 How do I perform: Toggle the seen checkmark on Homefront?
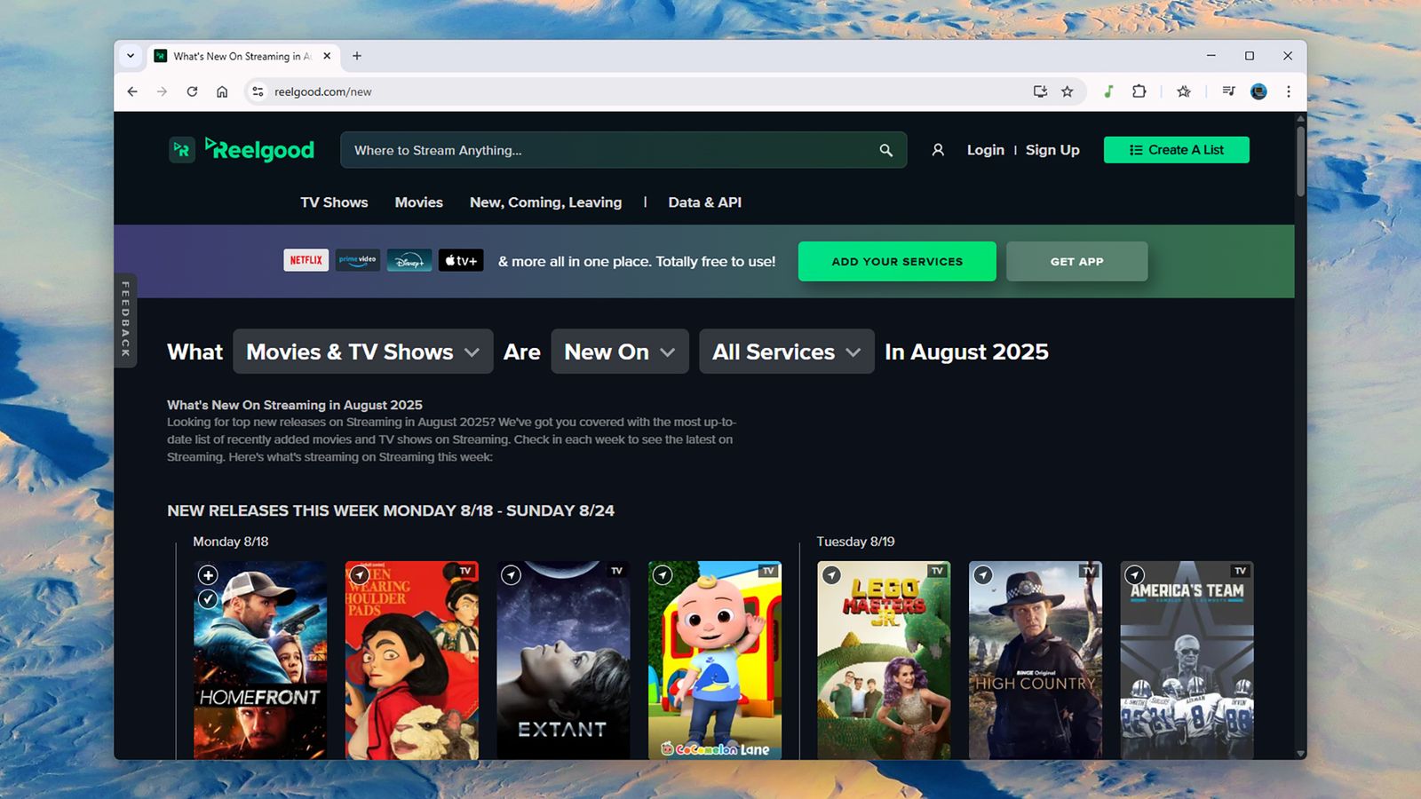[208, 599]
